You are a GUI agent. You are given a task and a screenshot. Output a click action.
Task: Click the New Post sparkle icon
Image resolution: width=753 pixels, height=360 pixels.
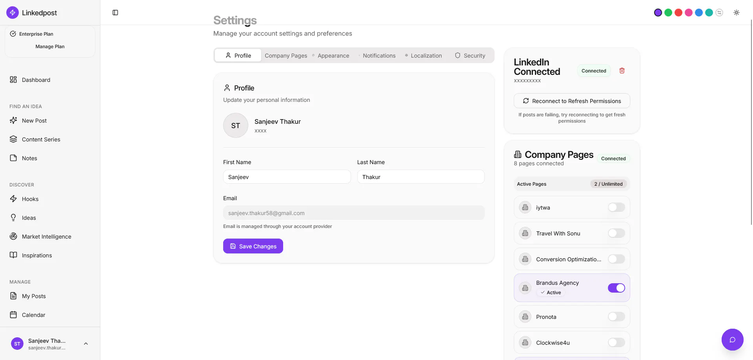[13, 120]
